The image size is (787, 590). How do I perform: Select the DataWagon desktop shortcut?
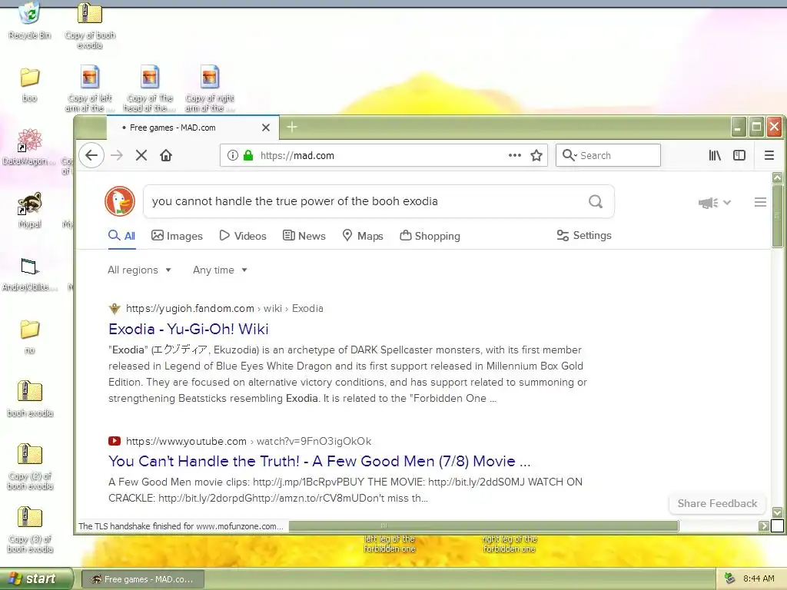(28, 147)
